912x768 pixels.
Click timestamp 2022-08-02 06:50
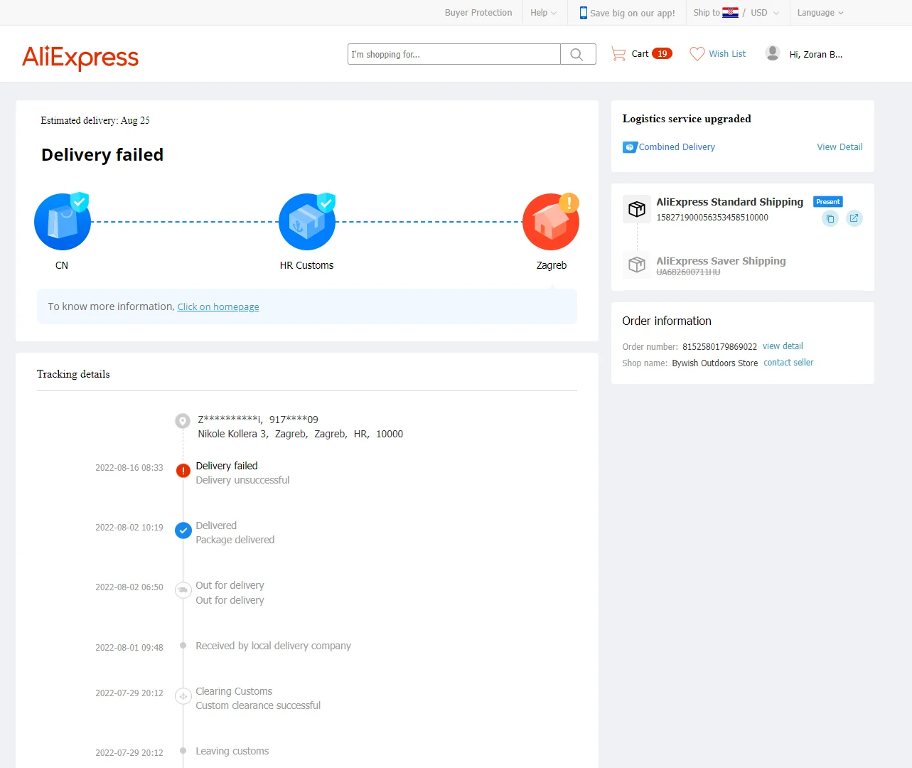pyautogui.click(x=129, y=587)
